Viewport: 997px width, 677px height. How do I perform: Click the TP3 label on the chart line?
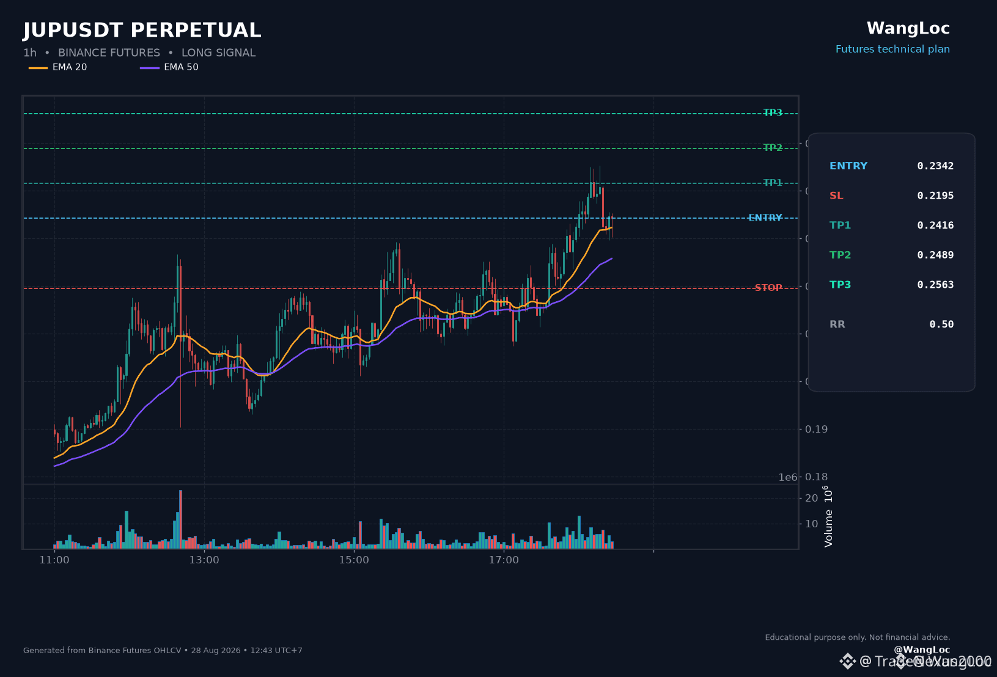(773, 112)
